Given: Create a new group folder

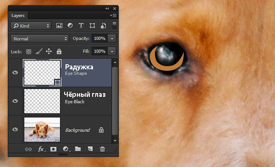Looking at the screenshot, I should [x=78, y=149].
